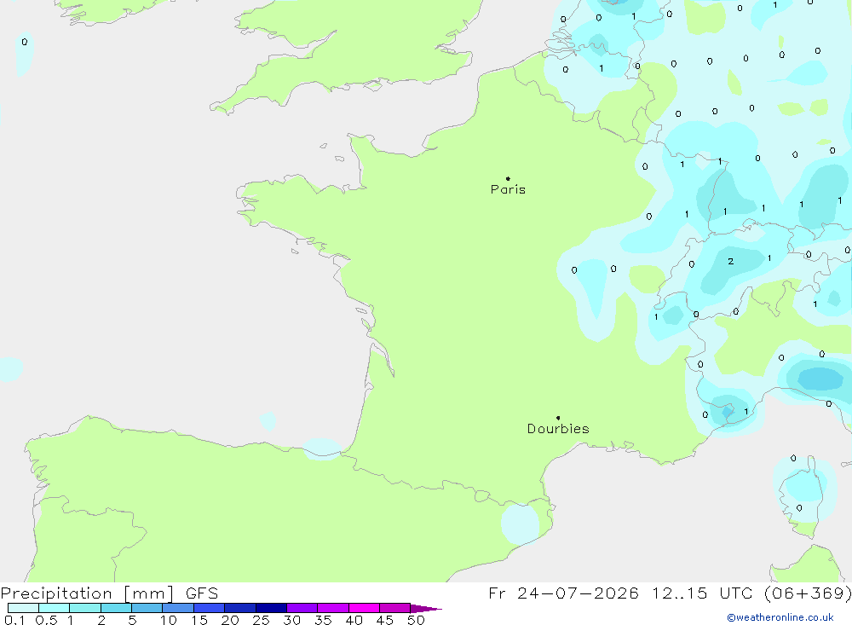
Task: Click the forecast date Fr 24-07-2026 text
Action: pos(563,593)
